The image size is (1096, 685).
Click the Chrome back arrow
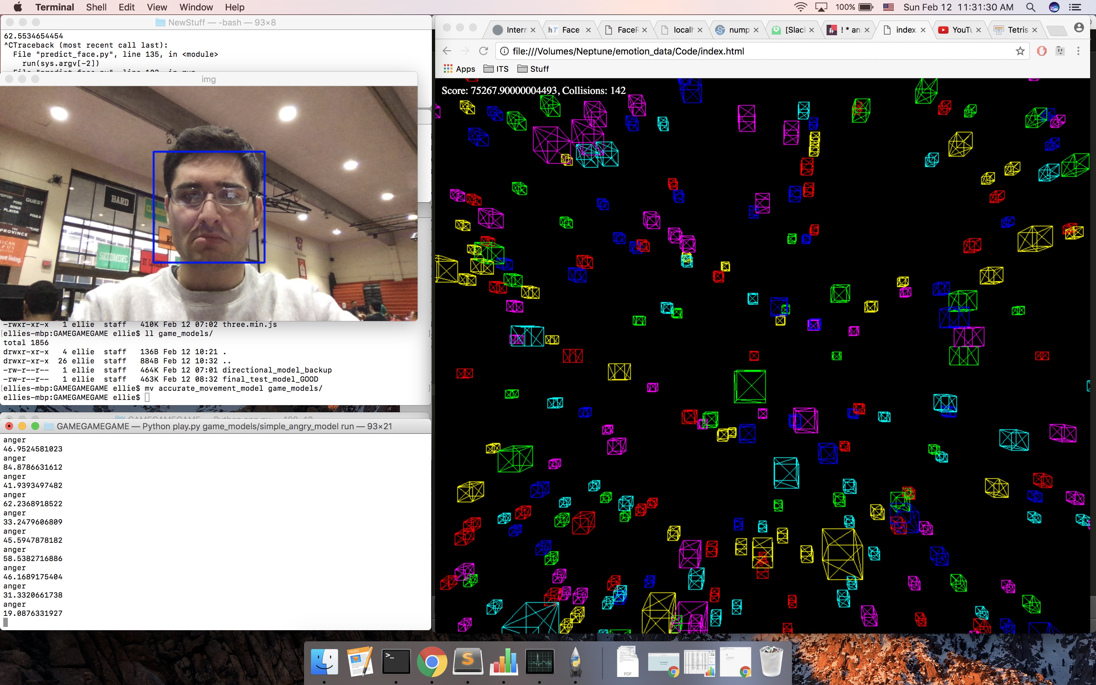pos(447,51)
